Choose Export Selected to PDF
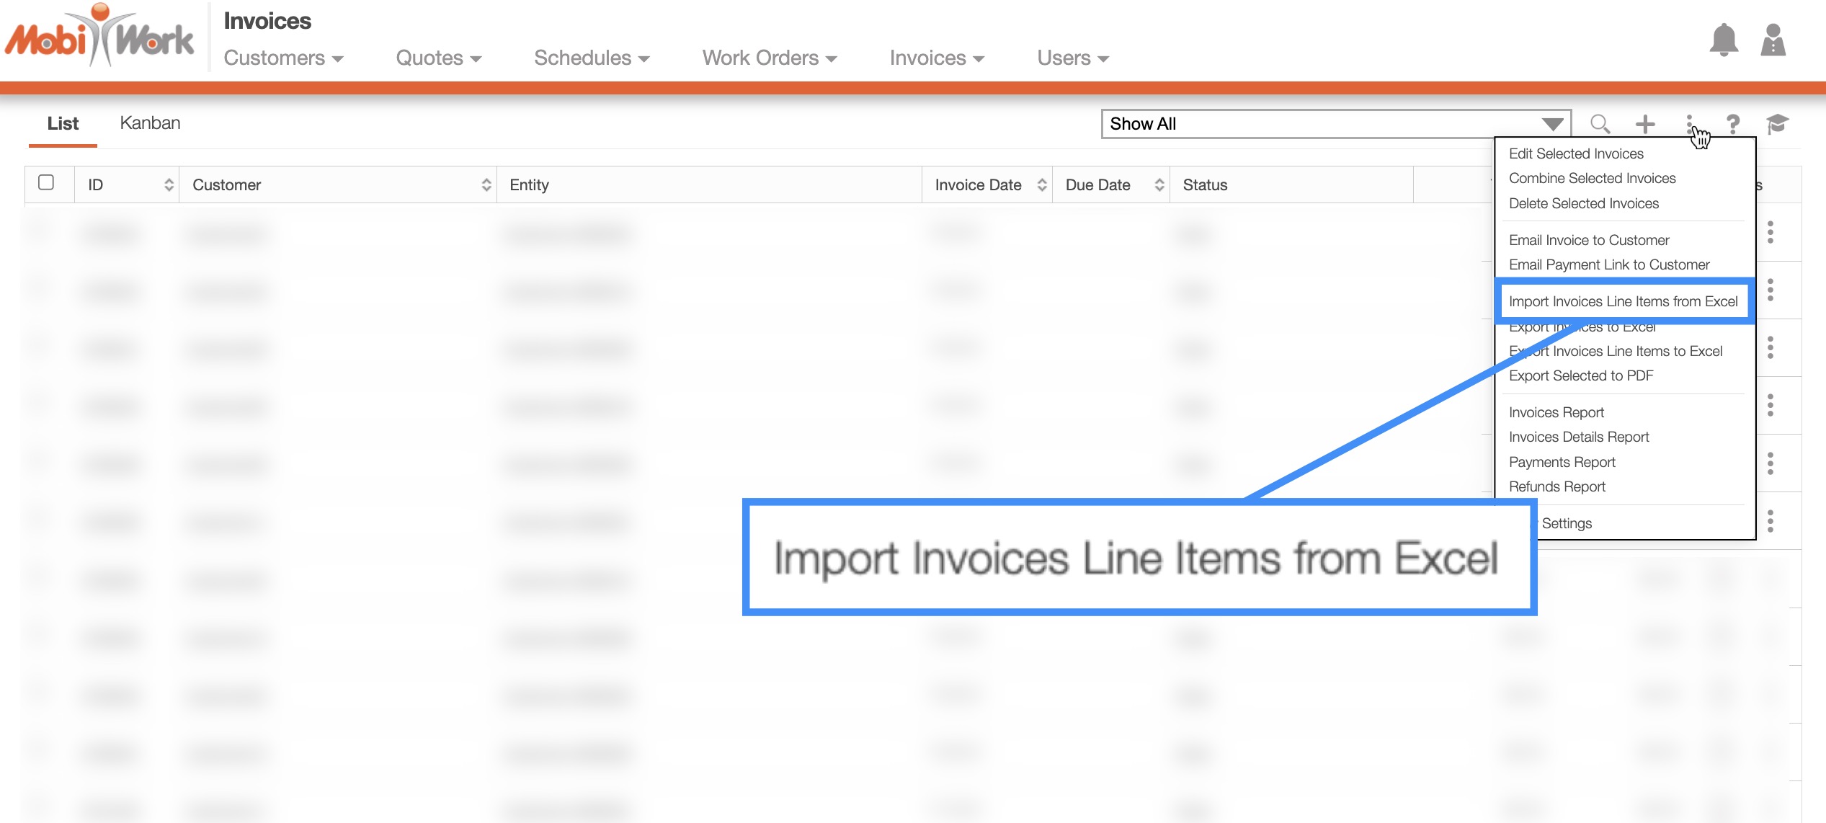The width and height of the screenshot is (1826, 823). coord(1580,375)
